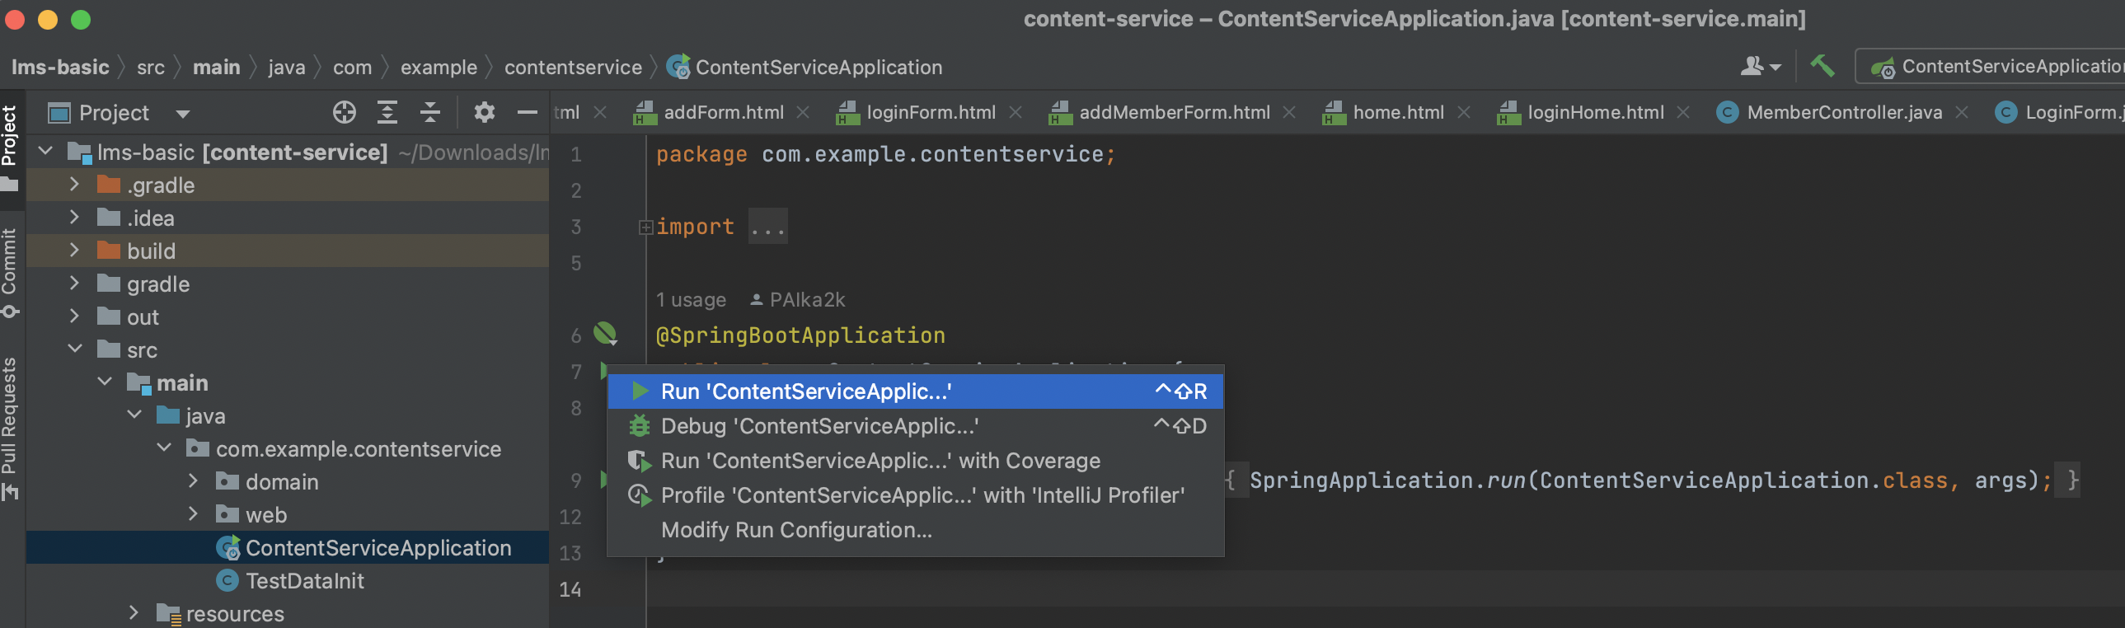The height and width of the screenshot is (628, 2125).
Task: Select the .idea folder row
Action: [287, 217]
